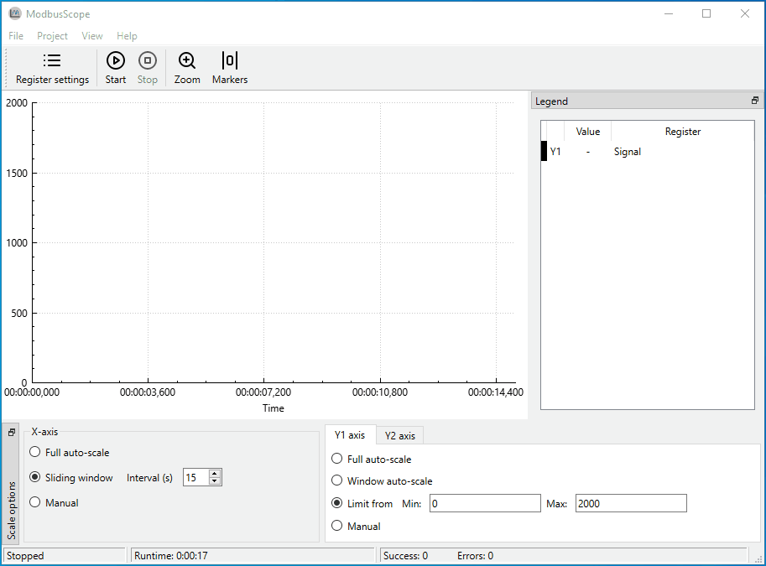The image size is (766, 566).
Task: Click the Y1 axis Max value field
Action: pos(631,502)
